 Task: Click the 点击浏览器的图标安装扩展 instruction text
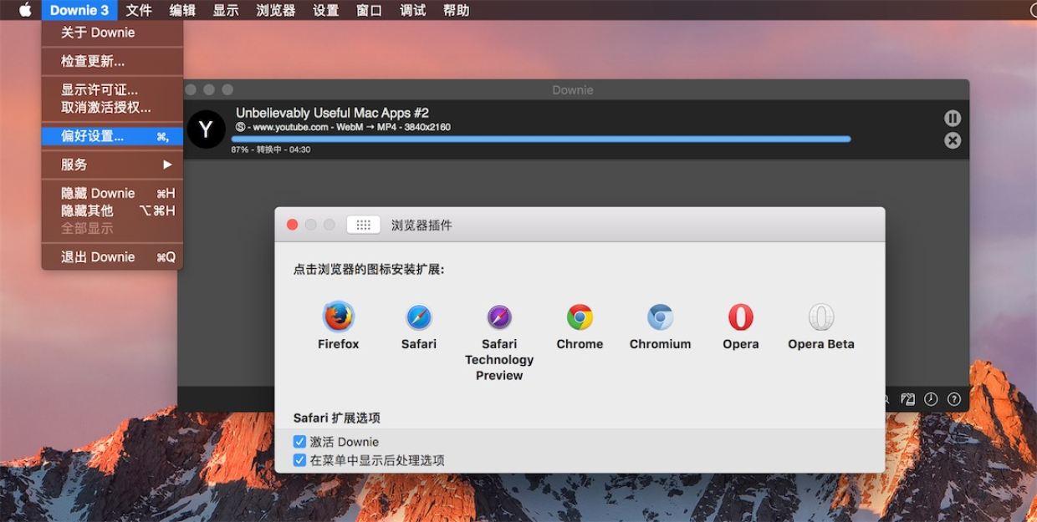369,270
